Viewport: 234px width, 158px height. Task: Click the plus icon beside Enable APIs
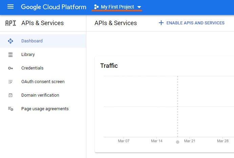click(161, 23)
